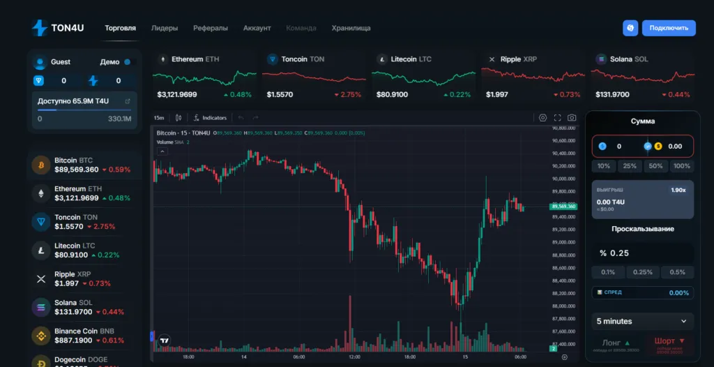Click the gold dollar coin icon in Сумма field

click(658, 147)
